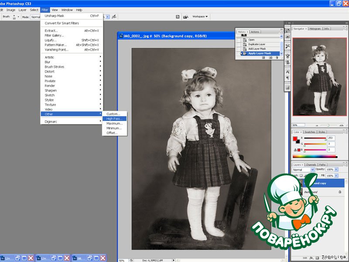Expand the Opacity slider arrow in Layers
Image resolution: width=349 pixels, height=262 pixels.
pyautogui.click(x=336, y=169)
